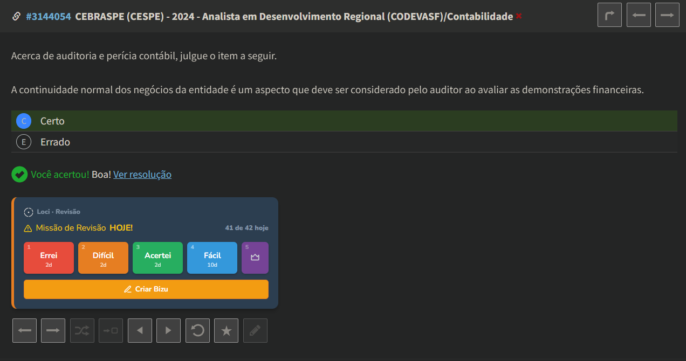Click the bottom toolbar left arrow button

[24, 330]
